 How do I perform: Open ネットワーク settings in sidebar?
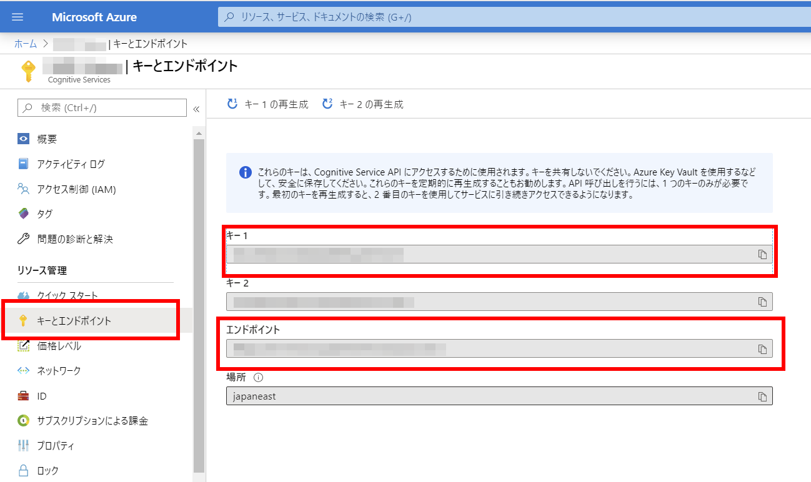pyautogui.click(x=59, y=371)
